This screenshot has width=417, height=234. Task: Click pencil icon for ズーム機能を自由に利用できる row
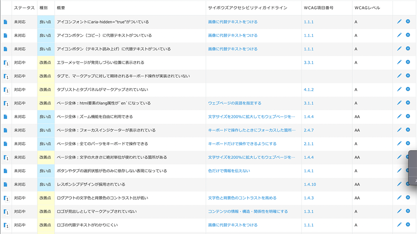[399, 116]
